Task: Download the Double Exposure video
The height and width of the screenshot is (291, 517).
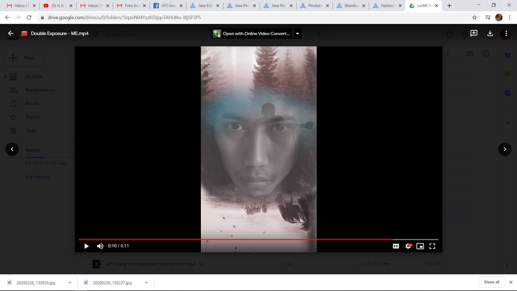Action: (x=490, y=33)
